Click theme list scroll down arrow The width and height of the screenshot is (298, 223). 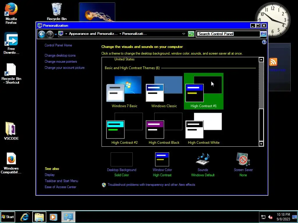261,144
